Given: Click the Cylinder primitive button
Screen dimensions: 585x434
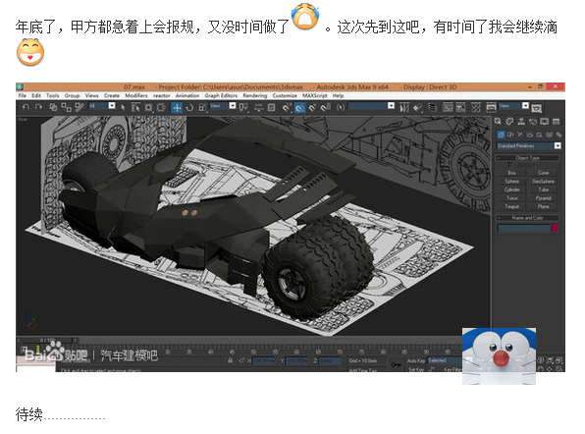Looking at the screenshot, I should tap(512, 190).
